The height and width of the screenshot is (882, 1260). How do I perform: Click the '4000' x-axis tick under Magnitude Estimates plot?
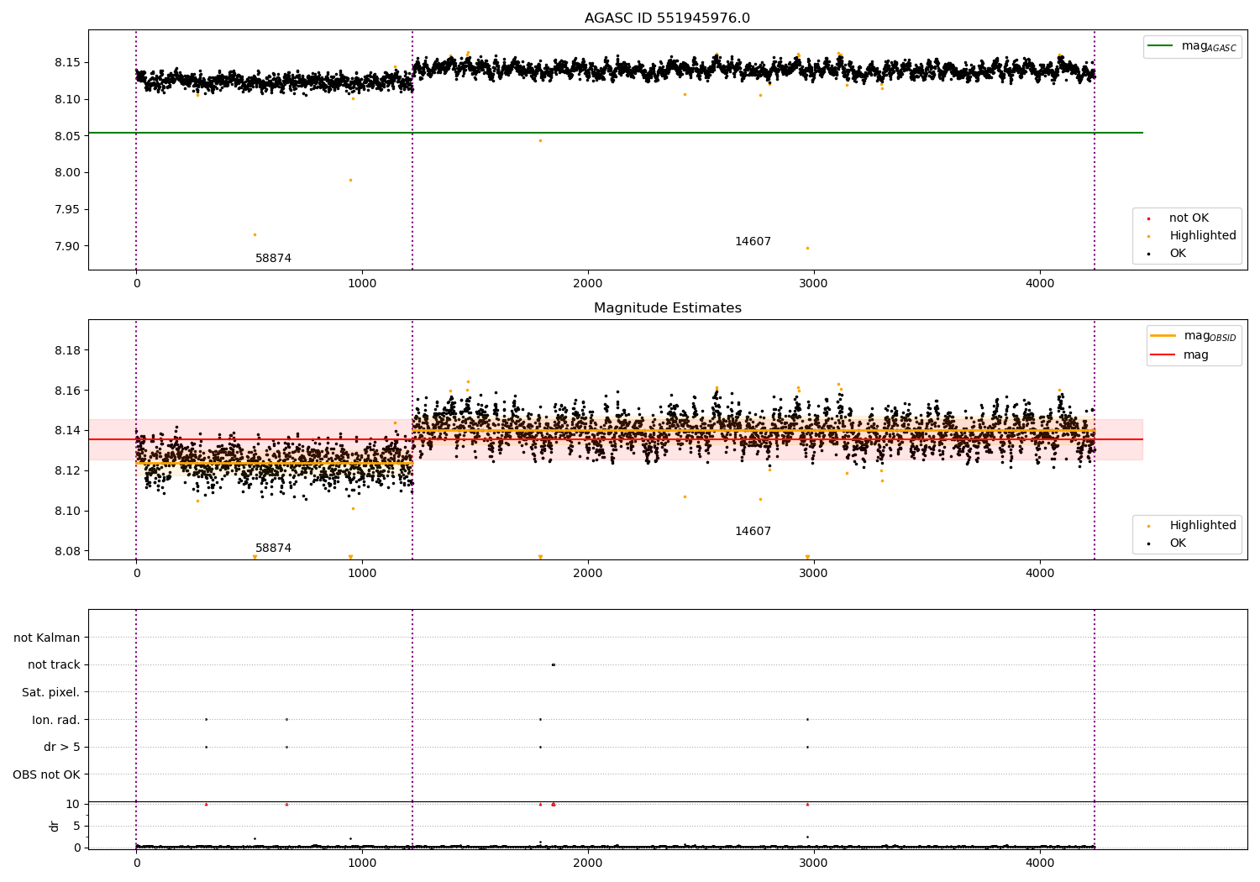click(1040, 574)
